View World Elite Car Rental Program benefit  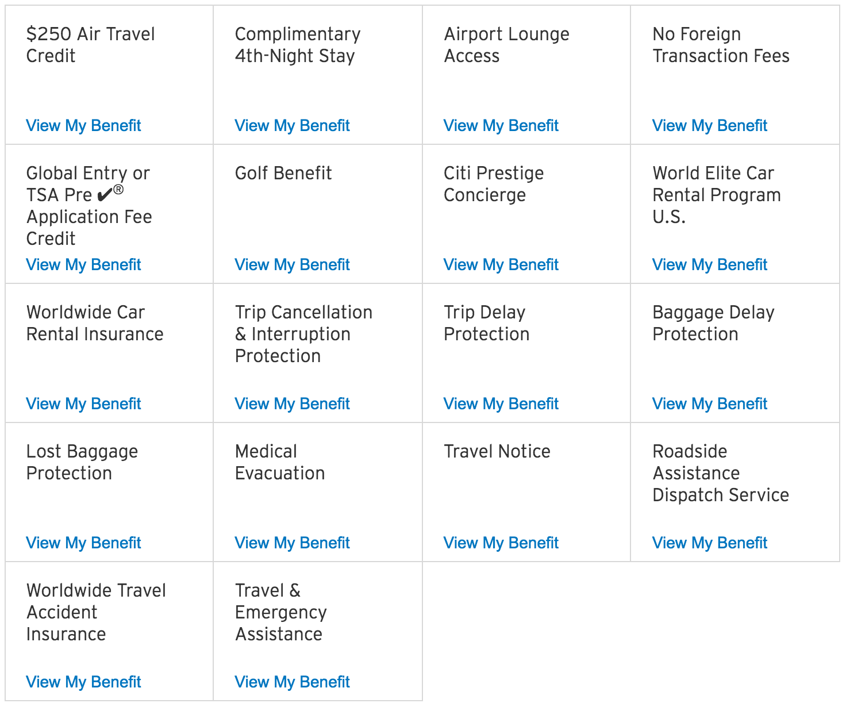tap(709, 264)
